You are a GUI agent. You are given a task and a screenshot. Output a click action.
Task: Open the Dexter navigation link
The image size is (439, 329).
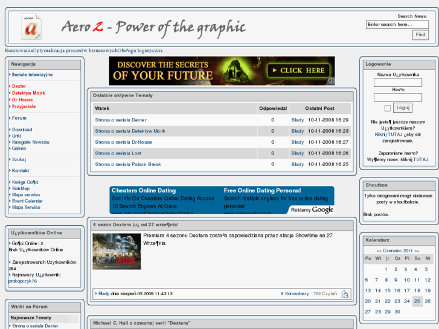tap(19, 86)
